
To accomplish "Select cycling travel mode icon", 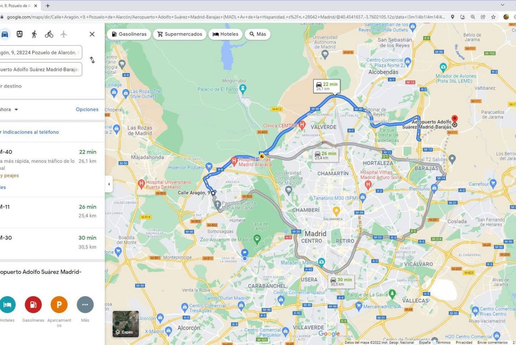I will coord(49,34).
